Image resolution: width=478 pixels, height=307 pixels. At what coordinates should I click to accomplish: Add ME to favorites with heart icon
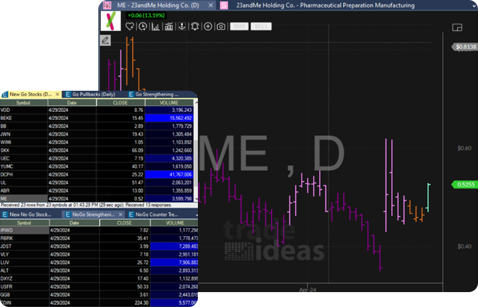tap(129, 27)
